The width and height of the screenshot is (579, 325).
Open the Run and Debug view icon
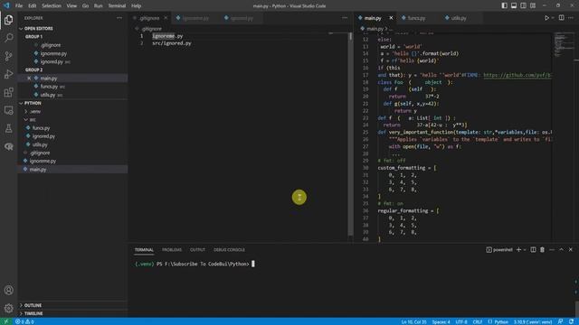coord(8,74)
